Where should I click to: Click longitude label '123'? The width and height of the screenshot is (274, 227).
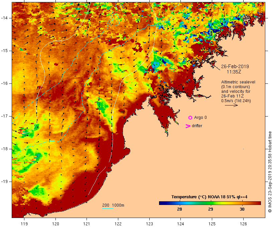tap(149, 224)
